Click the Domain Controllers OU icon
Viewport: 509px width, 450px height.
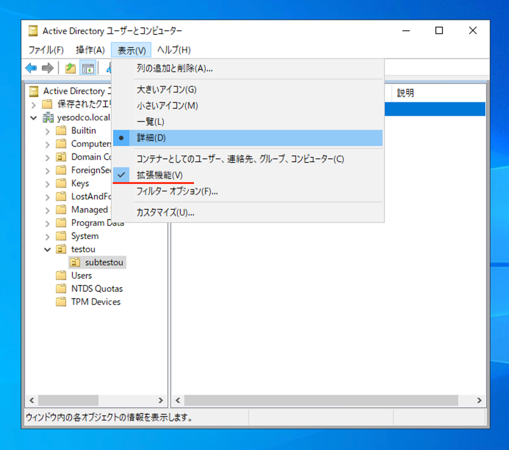[61, 157]
